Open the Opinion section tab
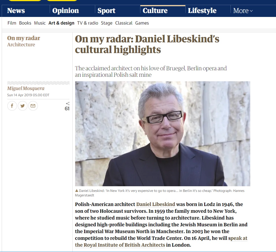This screenshot has height=252, width=276. (66, 10)
